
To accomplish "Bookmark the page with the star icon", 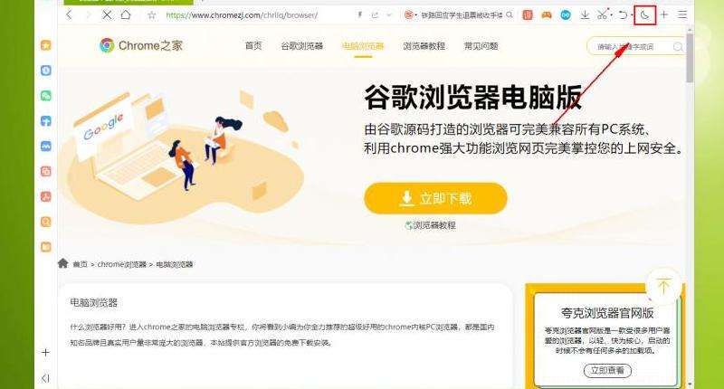I will coord(151,15).
